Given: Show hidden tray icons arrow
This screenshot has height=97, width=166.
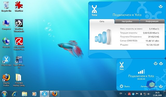Looking at the screenshot, I should click(x=125, y=94).
